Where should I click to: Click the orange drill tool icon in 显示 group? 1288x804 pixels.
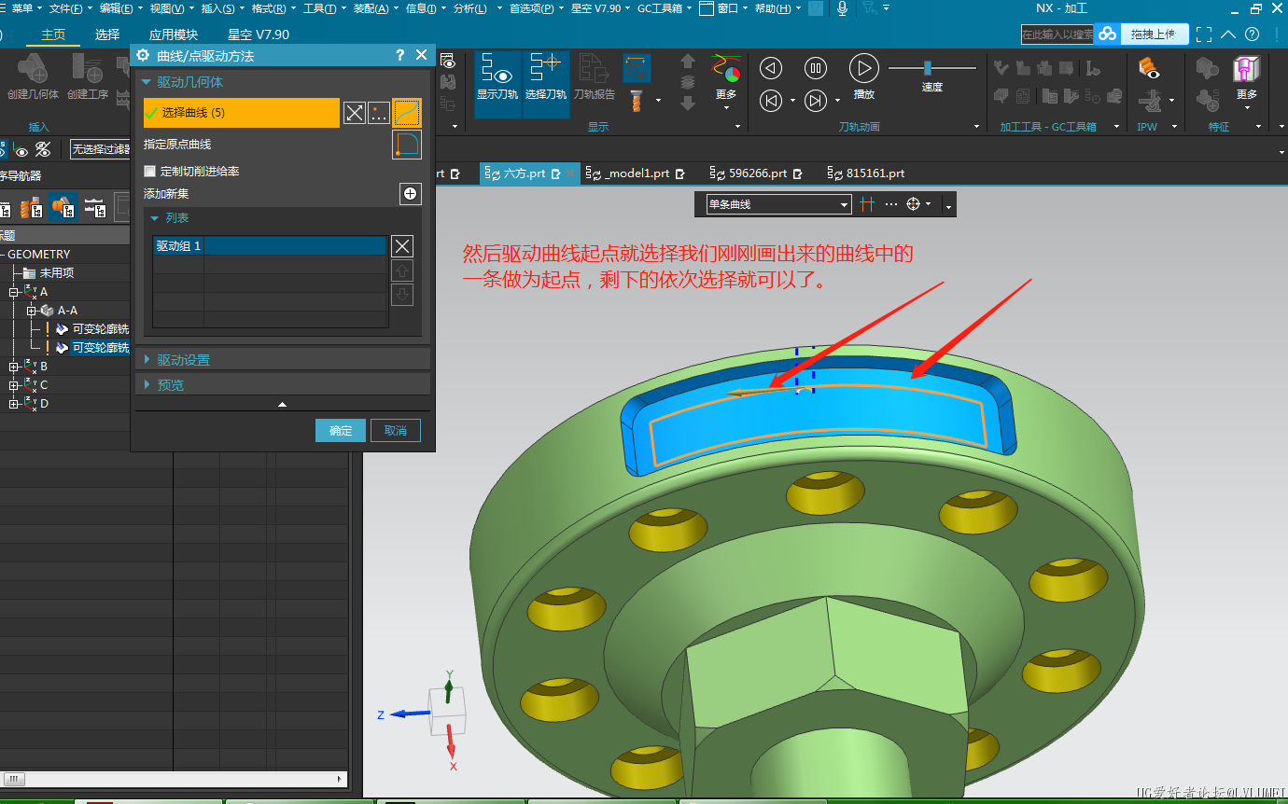637,100
